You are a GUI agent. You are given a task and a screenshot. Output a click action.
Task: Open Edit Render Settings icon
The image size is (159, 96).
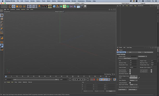(50, 7)
